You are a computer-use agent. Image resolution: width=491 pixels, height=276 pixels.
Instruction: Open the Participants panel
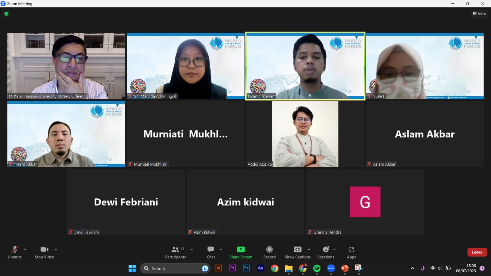(x=176, y=252)
